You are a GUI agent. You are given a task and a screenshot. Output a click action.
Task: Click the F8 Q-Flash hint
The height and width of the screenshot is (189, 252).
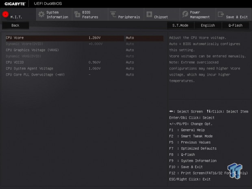coord(182,154)
